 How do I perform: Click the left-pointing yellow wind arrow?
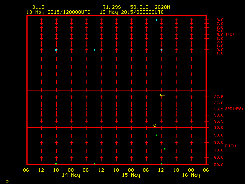[x=162, y=95]
